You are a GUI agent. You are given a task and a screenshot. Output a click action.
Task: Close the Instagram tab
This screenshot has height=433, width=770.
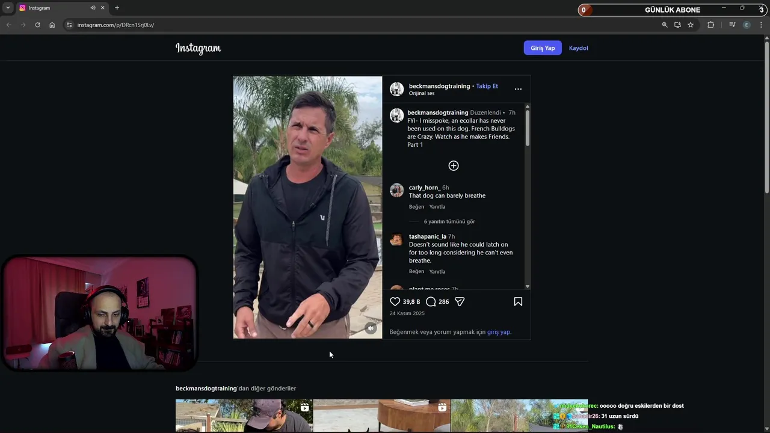click(x=102, y=8)
